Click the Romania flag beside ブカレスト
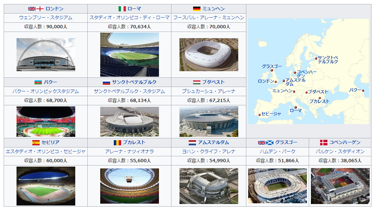 pos(117,143)
